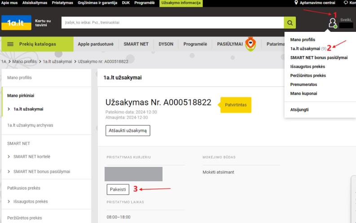Viewport: 356px width, 223px height.
Task: Select Atsijungti from account menu
Action: click(299, 109)
